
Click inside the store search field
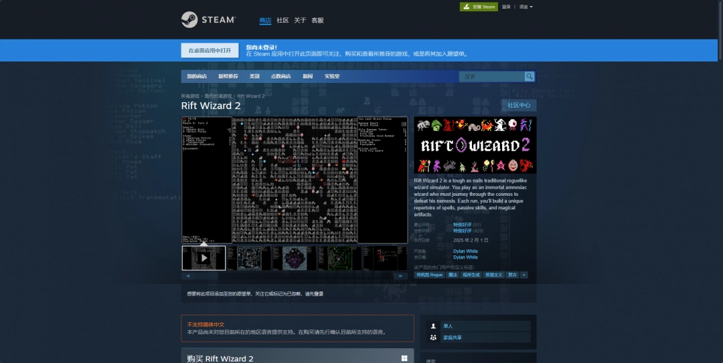tap(491, 77)
